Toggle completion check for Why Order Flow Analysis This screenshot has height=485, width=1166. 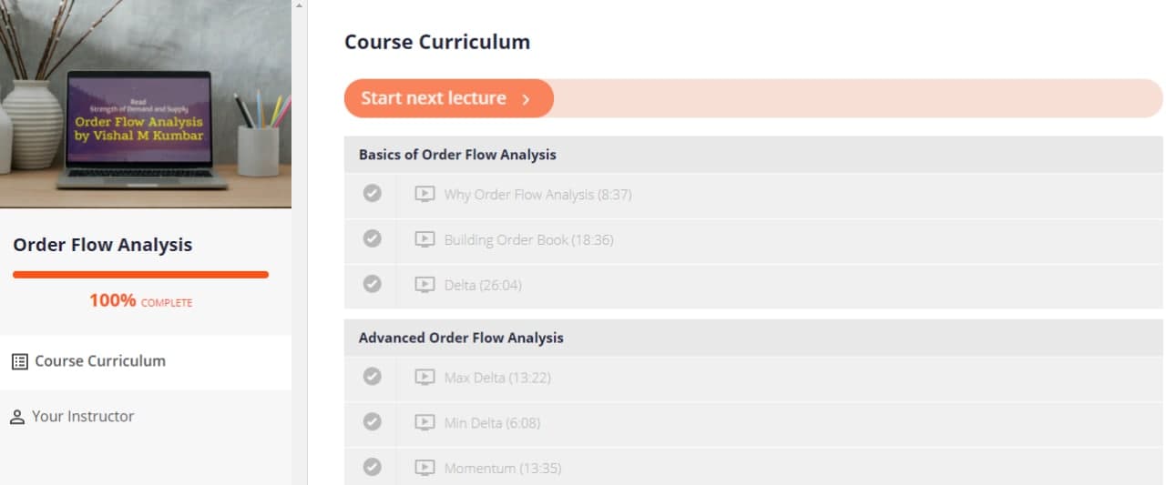pos(372,193)
